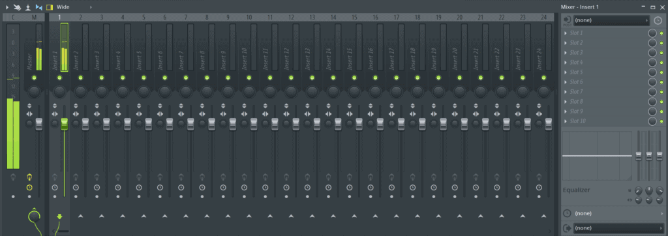Click the blue waveform view icon
Image resolution: width=668 pixels, height=236 pixels.
[38, 7]
